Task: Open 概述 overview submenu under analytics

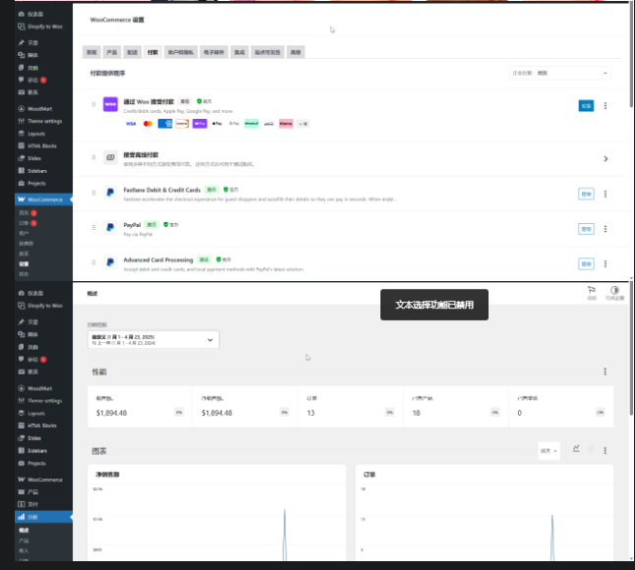Action: pos(24,530)
